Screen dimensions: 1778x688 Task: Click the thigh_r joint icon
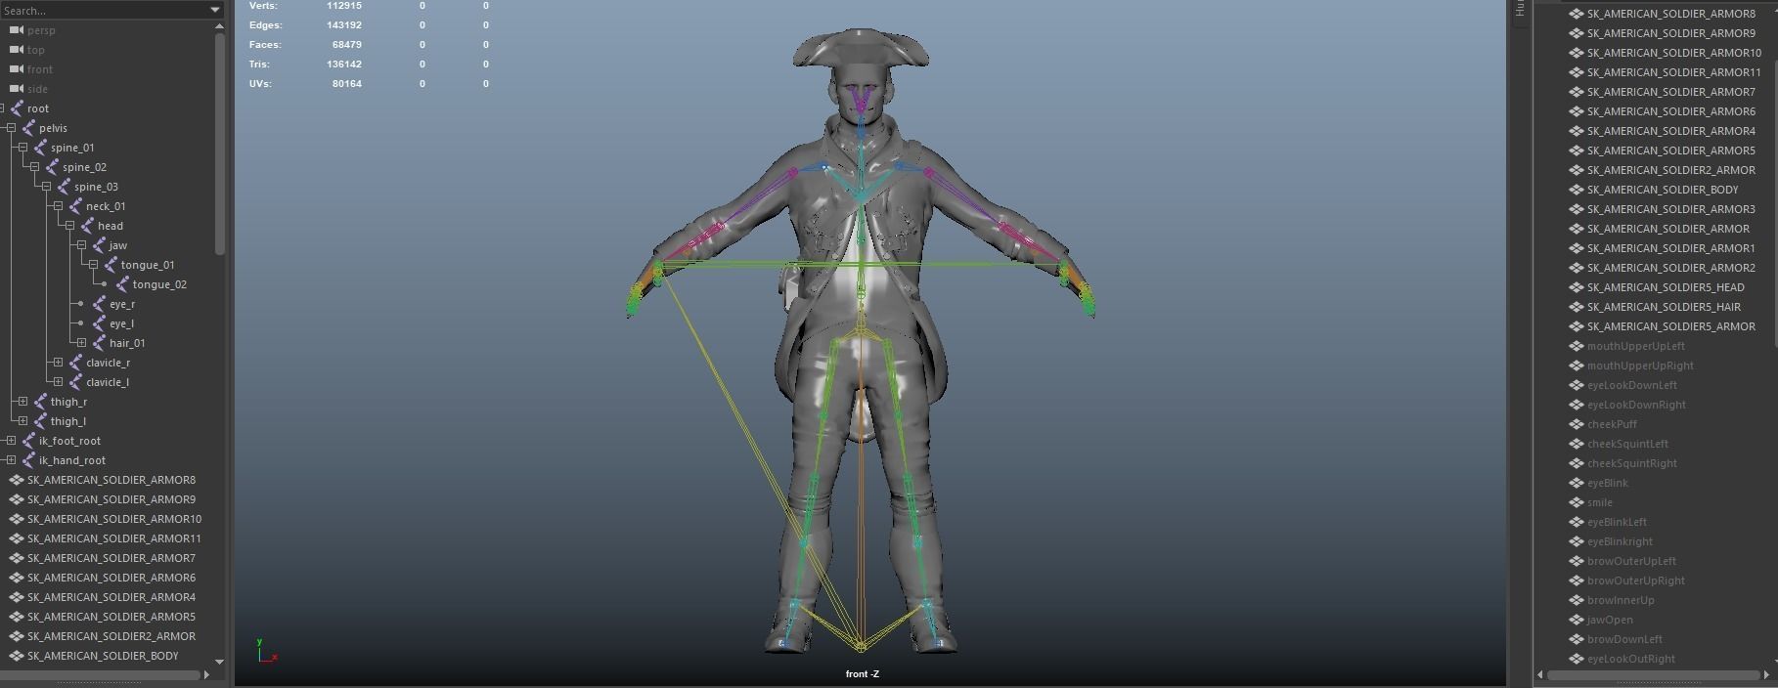click(x=40, y=402)
